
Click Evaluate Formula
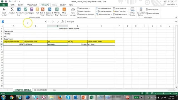(120, 14)
